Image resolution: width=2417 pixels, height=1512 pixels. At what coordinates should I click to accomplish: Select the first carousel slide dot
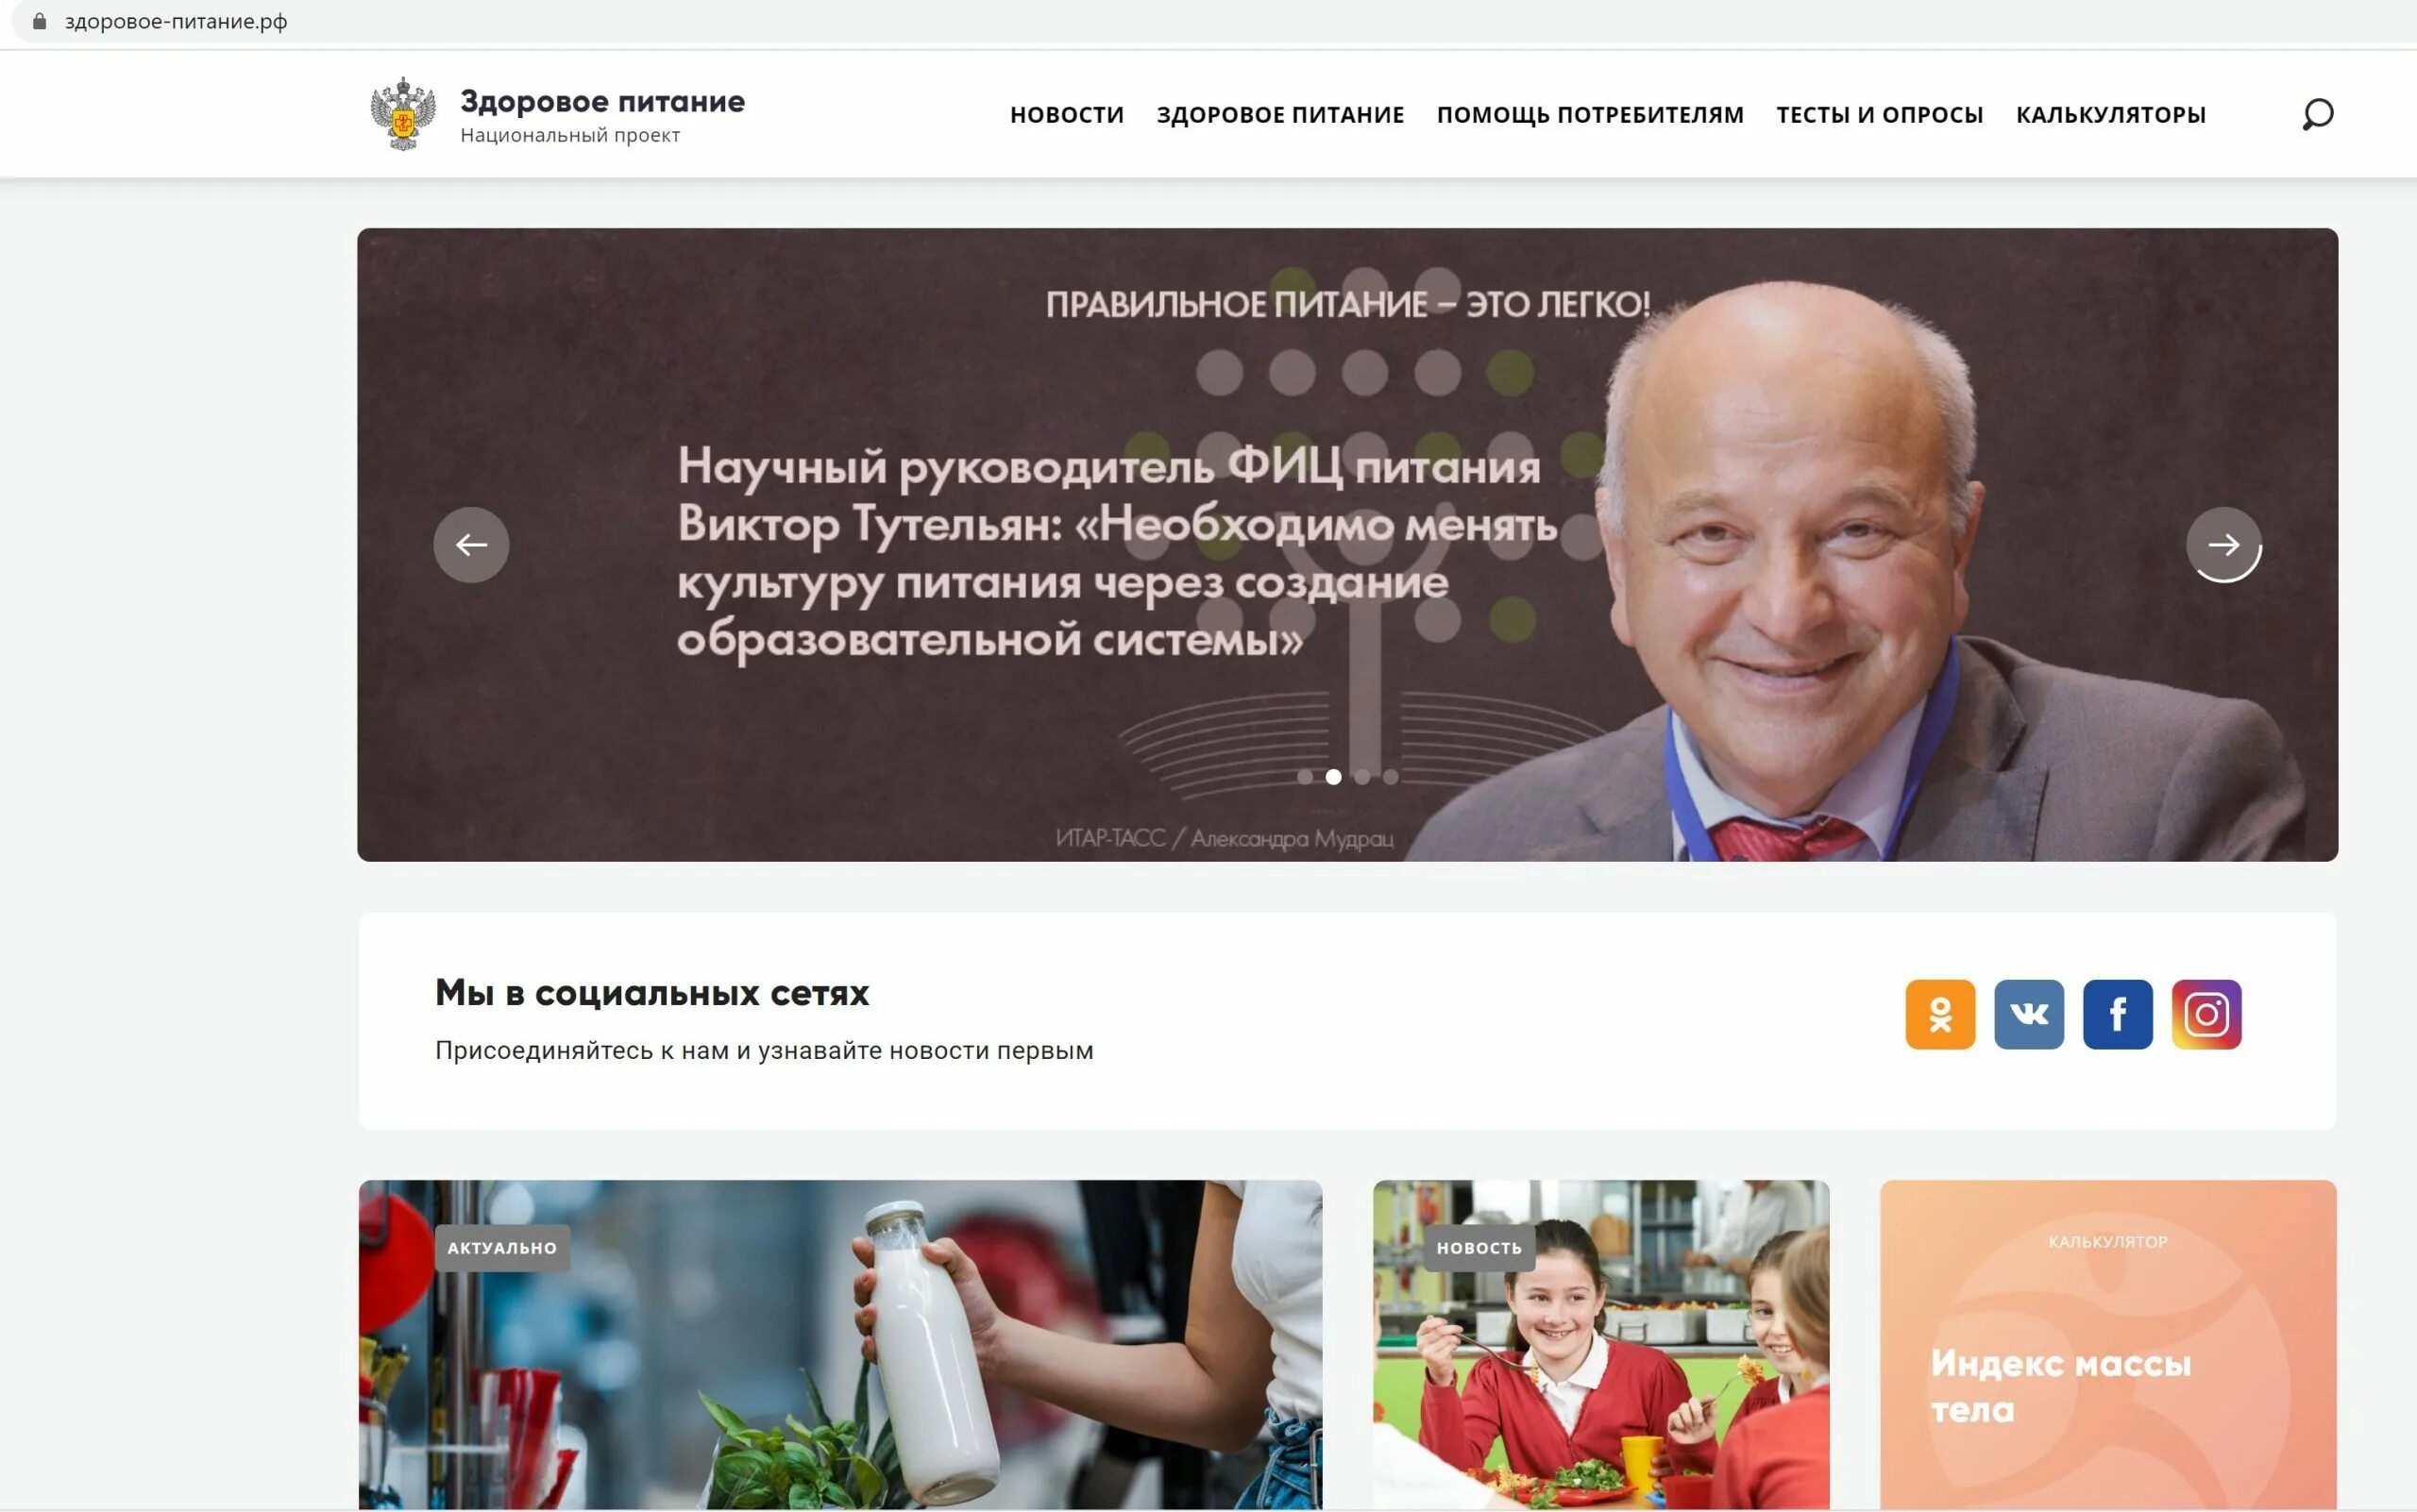point(1305,777)
